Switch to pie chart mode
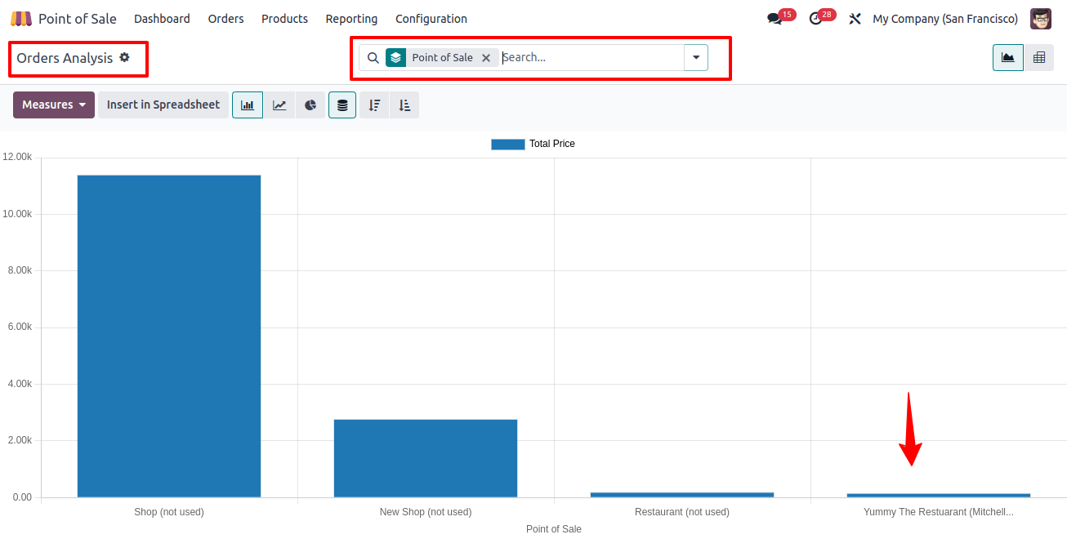This screenshot has width=1067, height=539. [x=310, y=105]
